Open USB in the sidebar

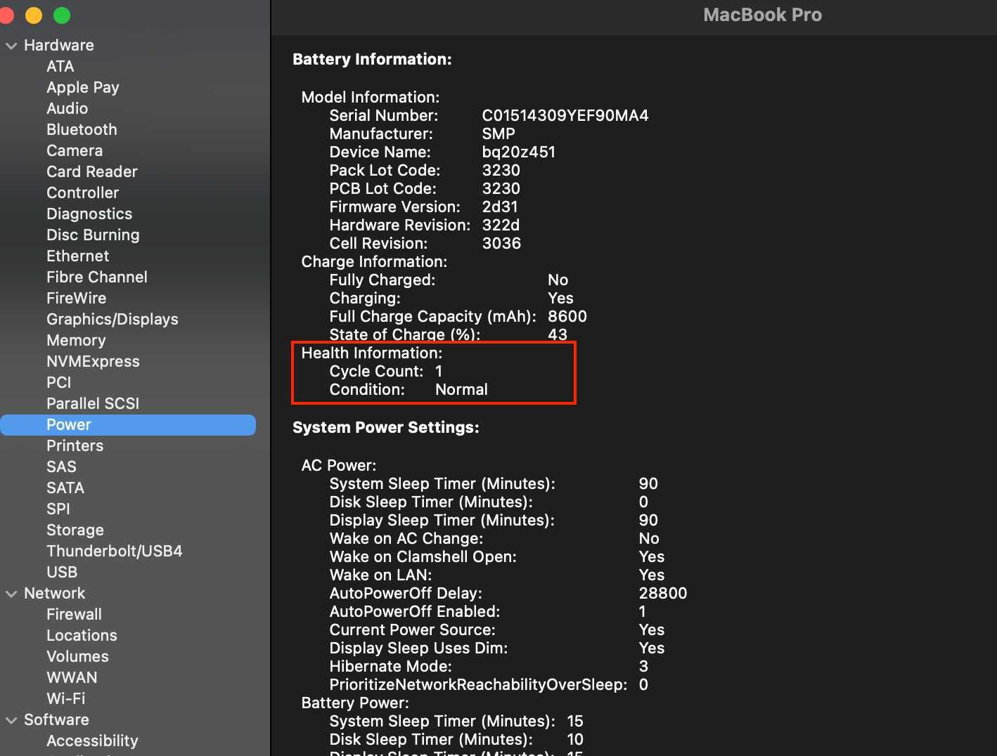pos(62,572)
